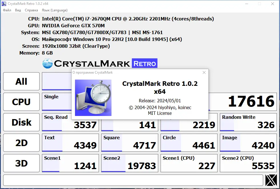Click the CPU info line i7-2670QM
Image resolution: width=280 pixels, height=189 pixels.
(128, 19)
